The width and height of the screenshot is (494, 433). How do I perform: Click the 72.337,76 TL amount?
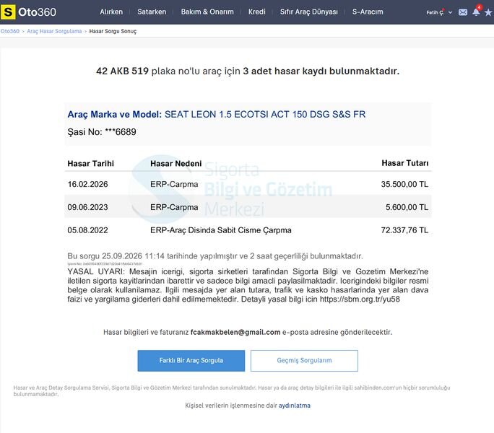pos(404,230)
